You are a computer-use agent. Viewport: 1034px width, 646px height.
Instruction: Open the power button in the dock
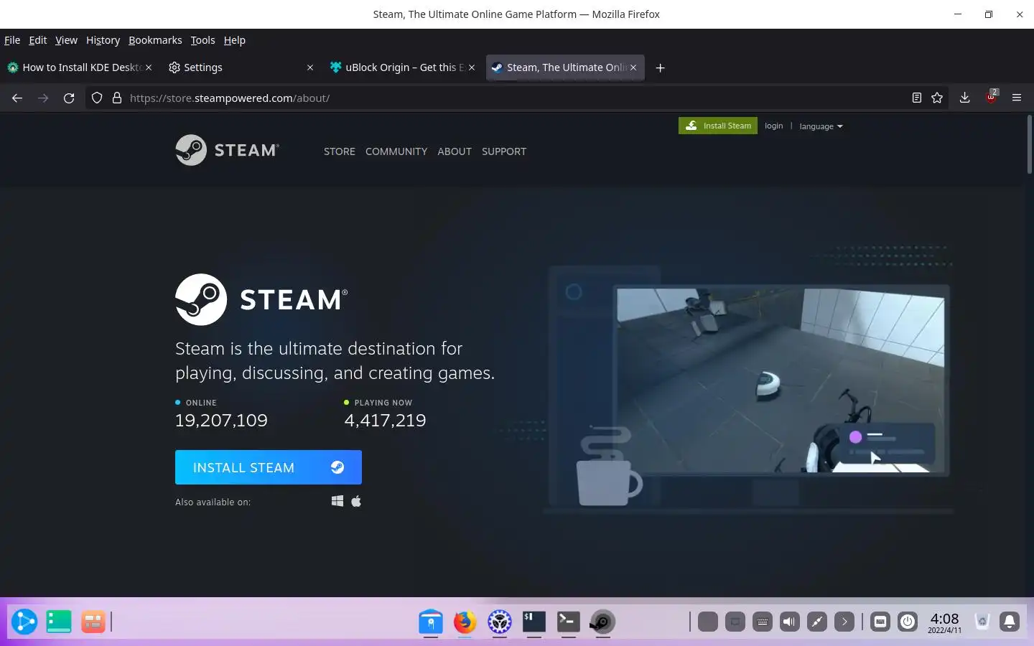click(908, 622)
